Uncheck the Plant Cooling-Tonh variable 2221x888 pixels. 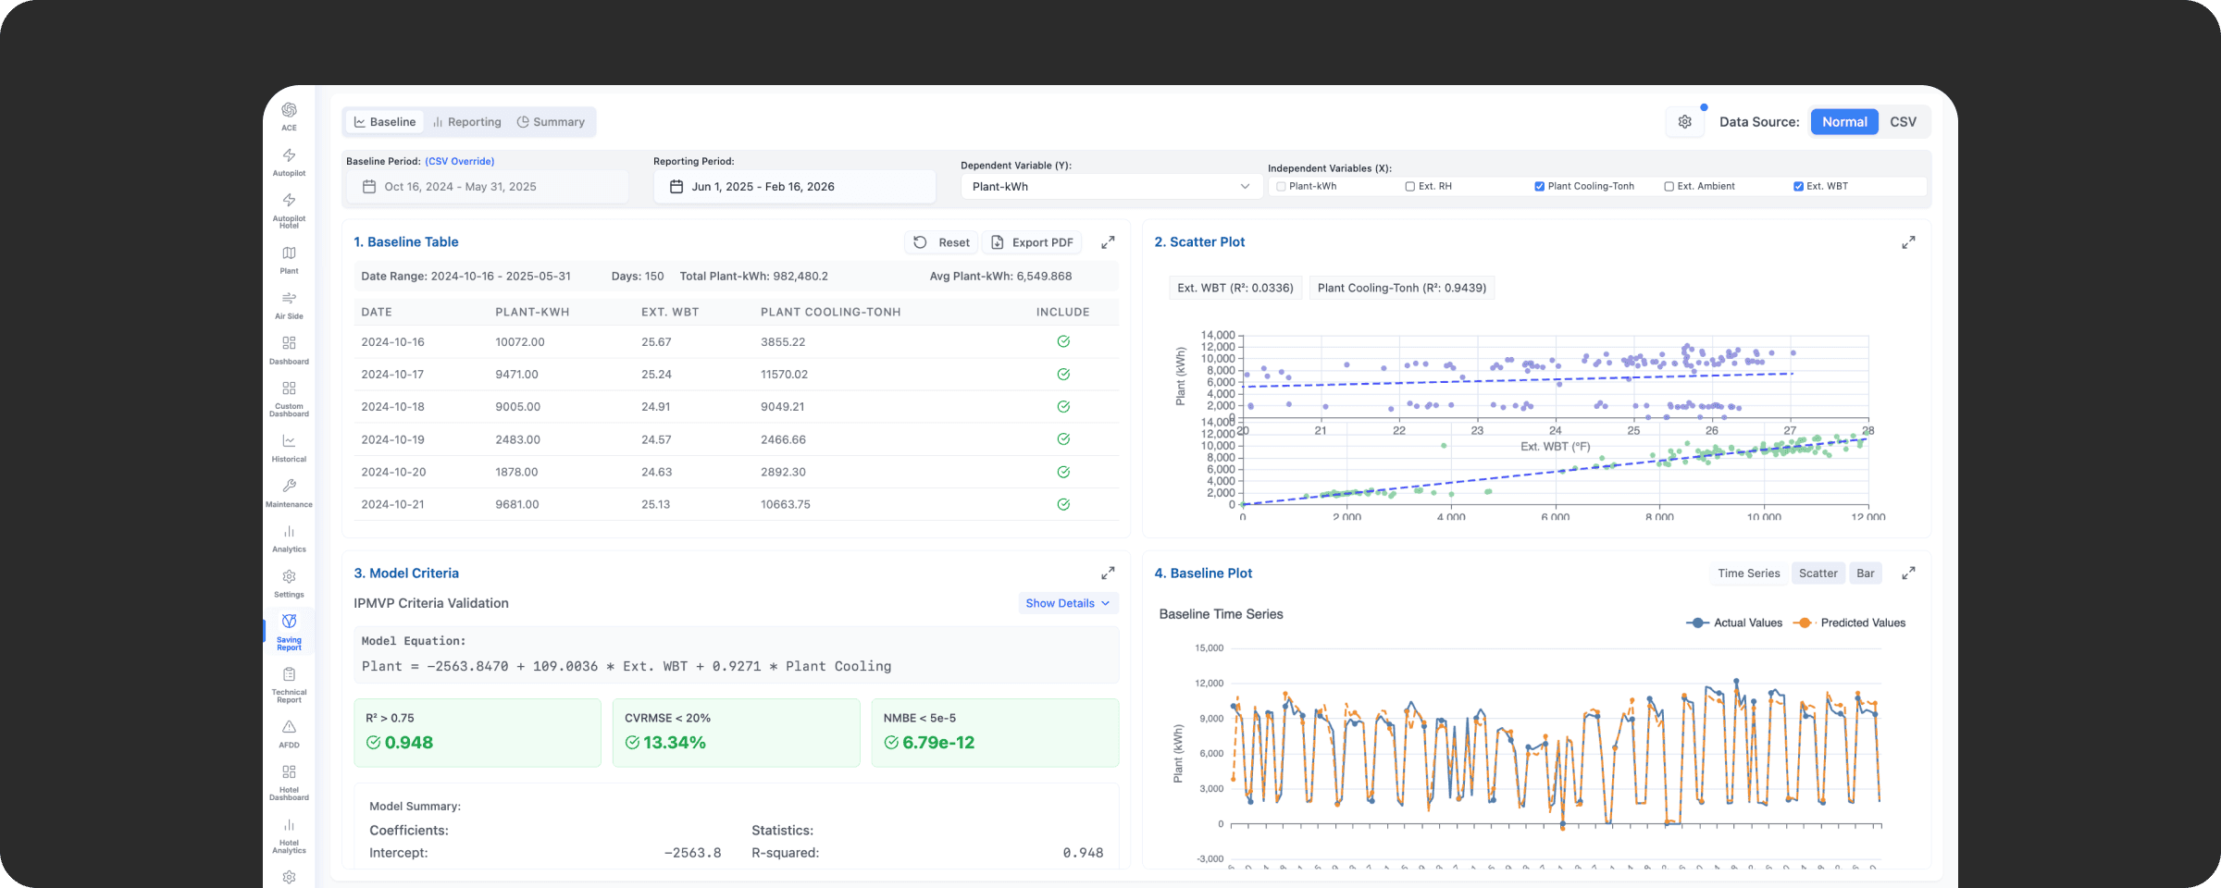click(1539, 187)
